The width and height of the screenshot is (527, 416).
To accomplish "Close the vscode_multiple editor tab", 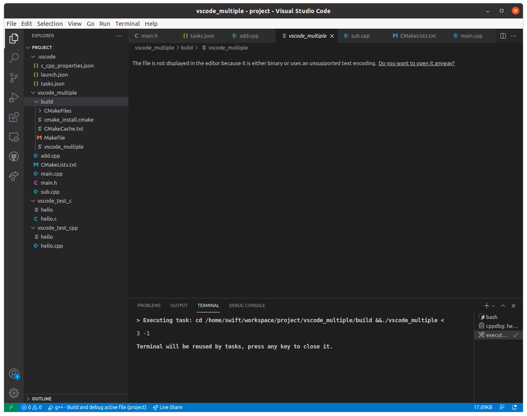I will [x=332, y=36].
